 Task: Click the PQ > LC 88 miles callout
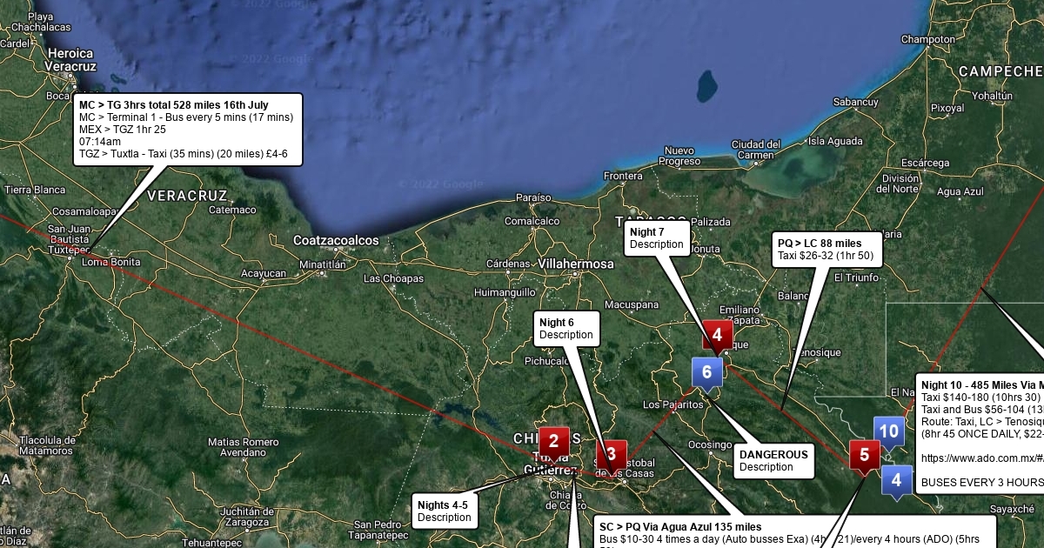tap(827, 250)
